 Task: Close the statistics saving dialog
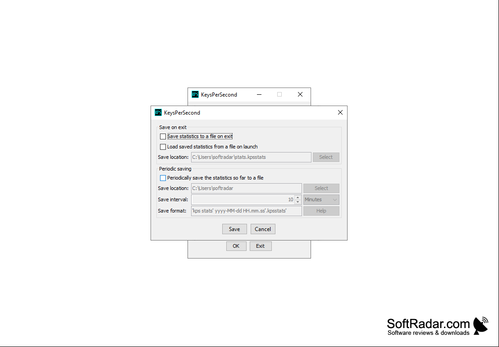340,112
